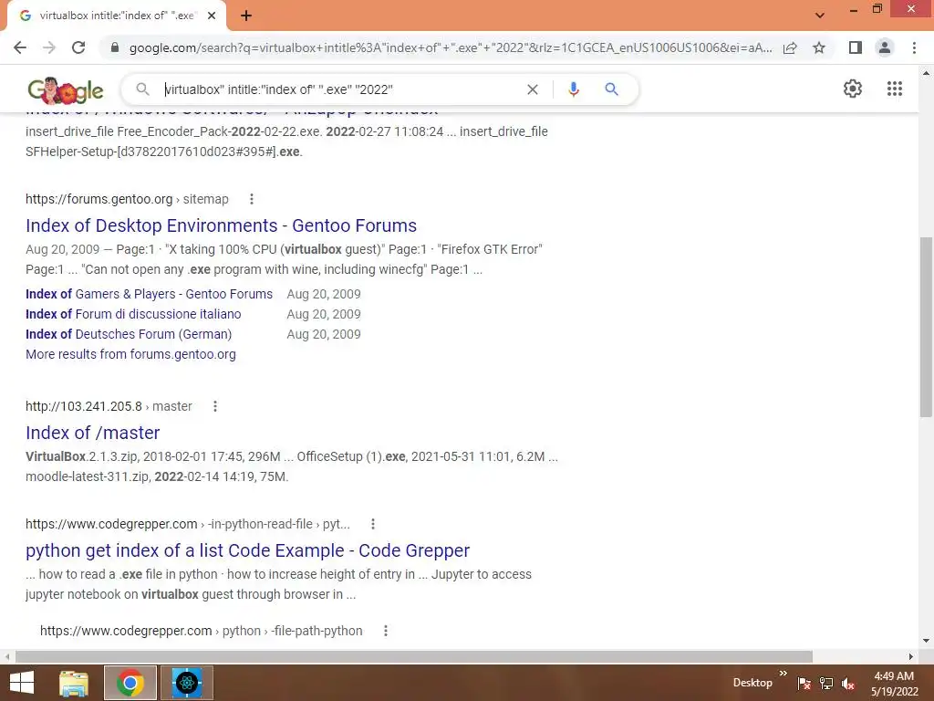
Task: Click the horizontal scrollbar thumb
Action: 414,656
